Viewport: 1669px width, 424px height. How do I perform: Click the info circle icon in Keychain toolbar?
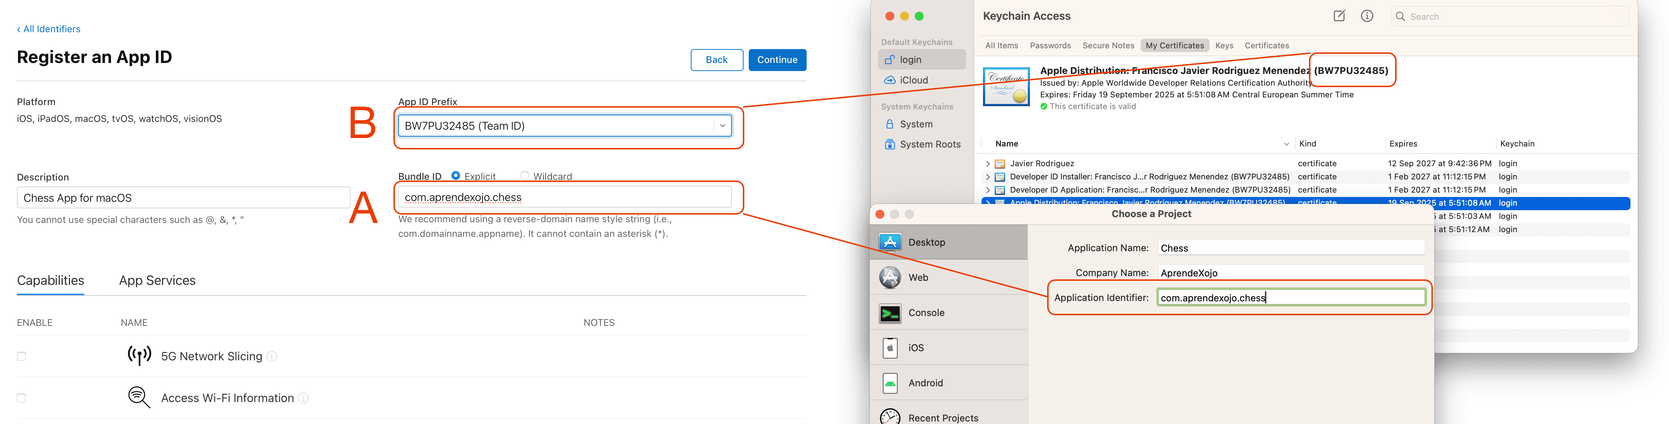click(1367, 16)
